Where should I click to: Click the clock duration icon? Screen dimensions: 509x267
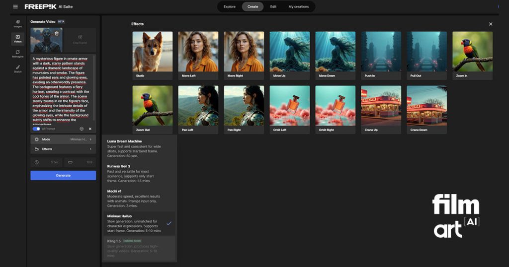tap(37, 162)
